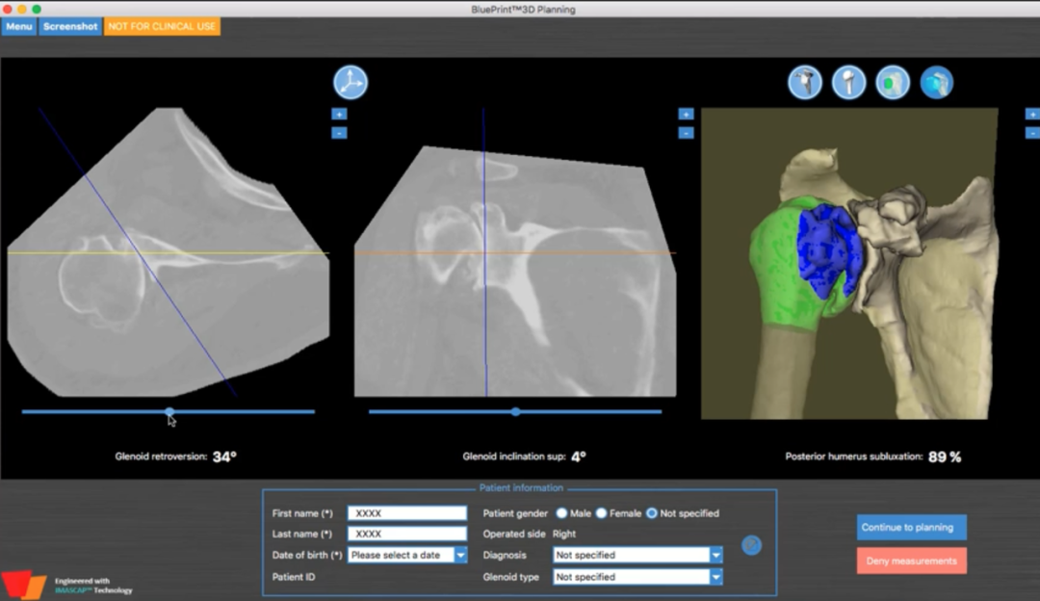
Task: Click the Glenoid retroversion 34° value
Action: 224,457
